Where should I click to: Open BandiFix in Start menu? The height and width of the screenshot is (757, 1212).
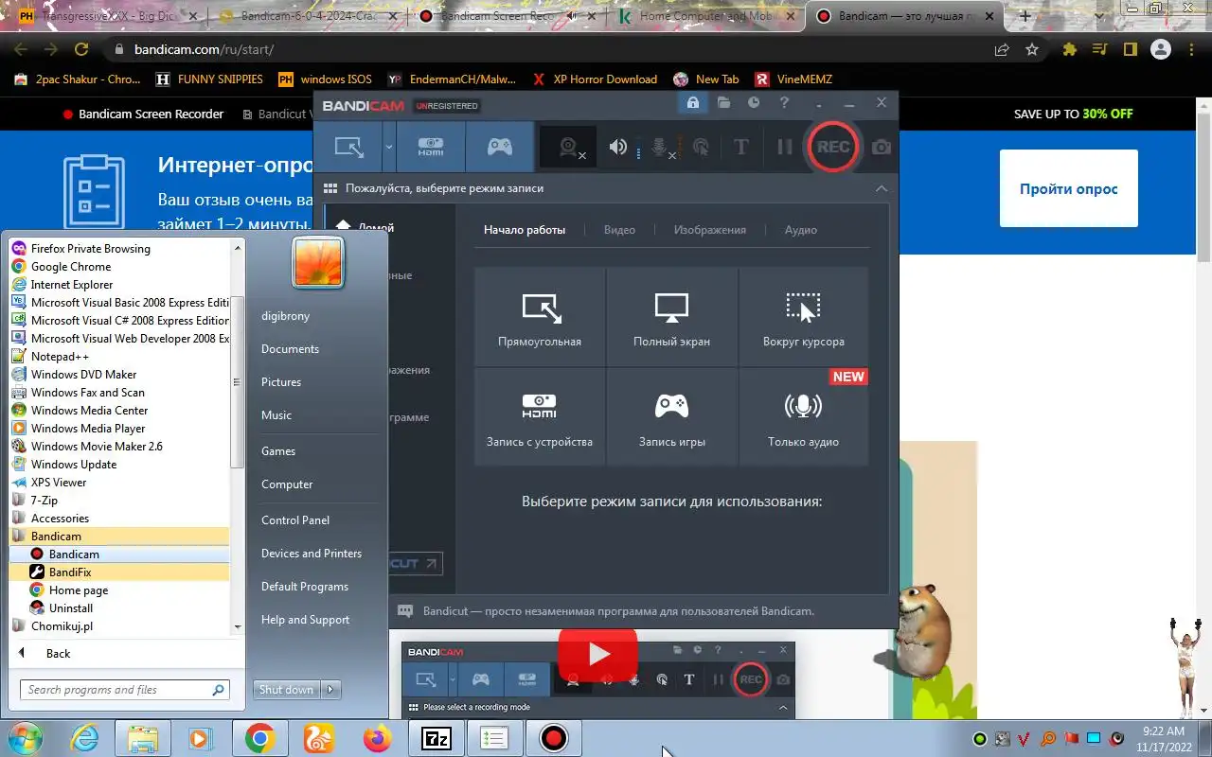119,572
